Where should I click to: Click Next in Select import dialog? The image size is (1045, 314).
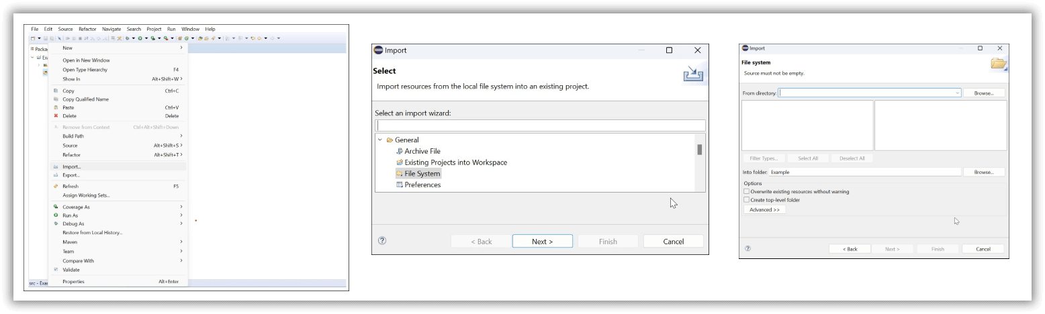click(x=543, y=242)
